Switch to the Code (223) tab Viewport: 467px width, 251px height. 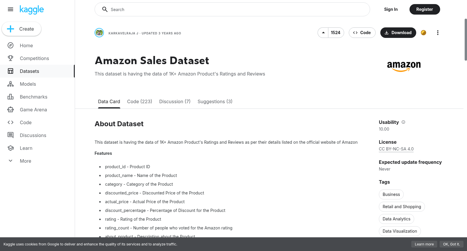pos(140,101)
